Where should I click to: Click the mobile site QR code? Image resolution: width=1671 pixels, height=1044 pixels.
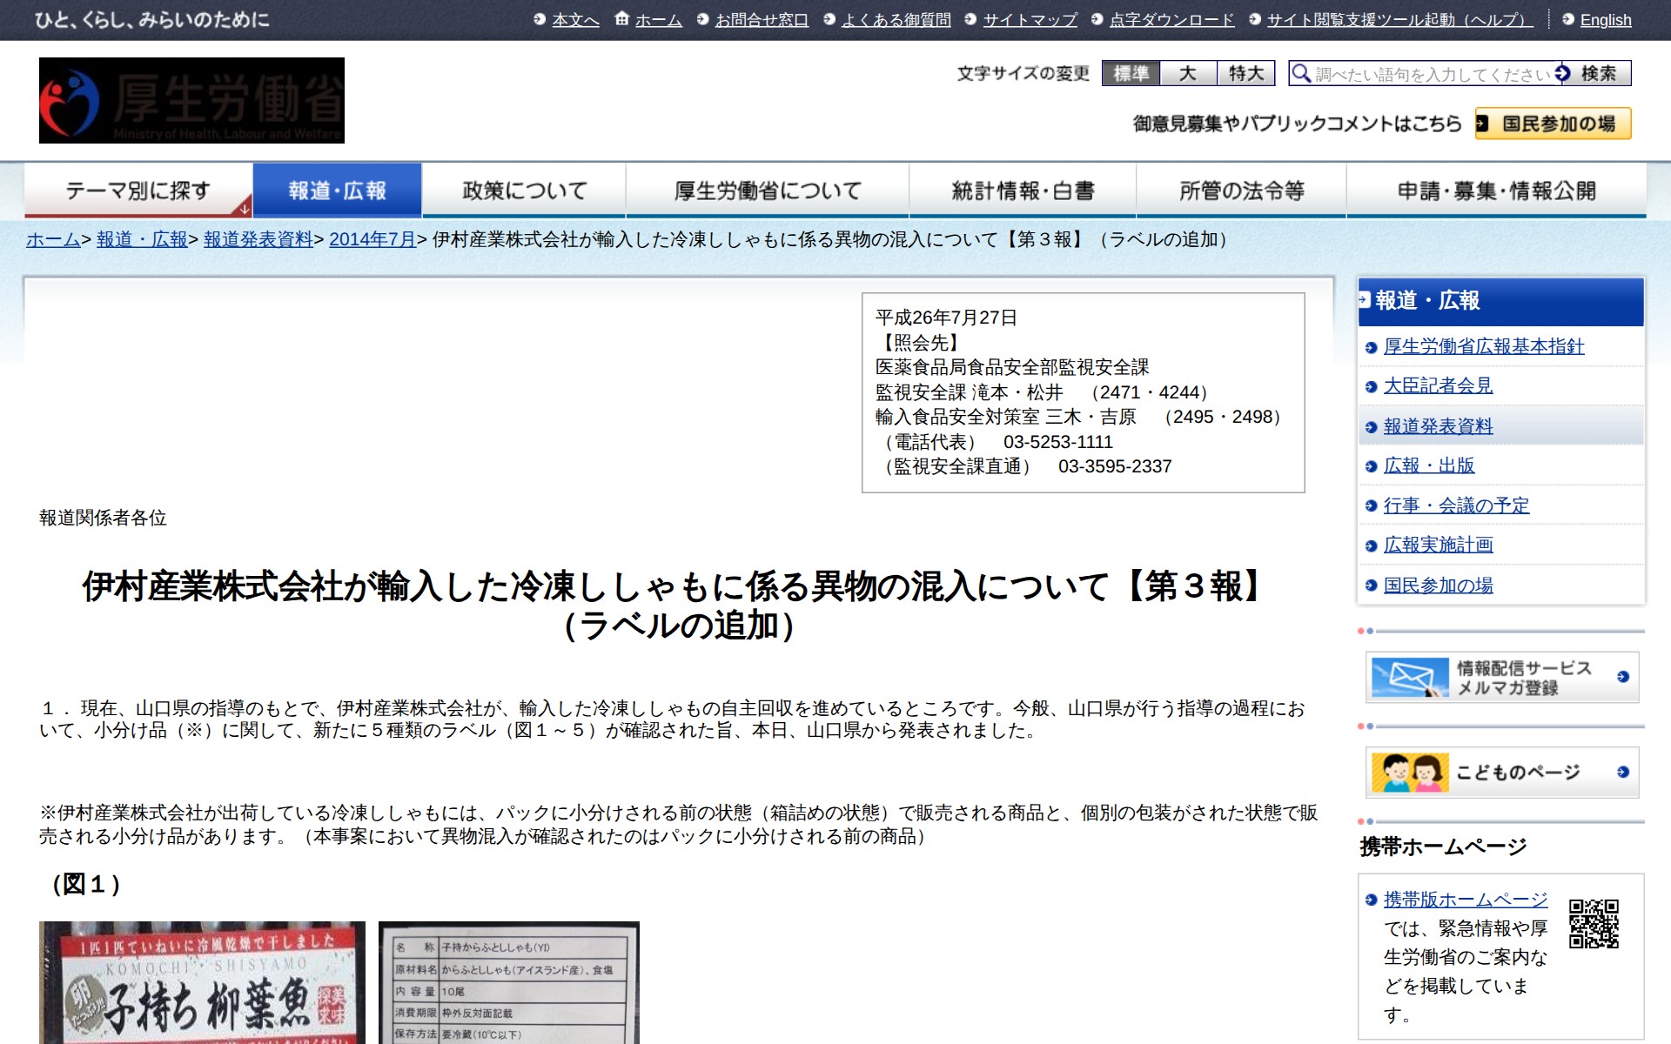1594,923
